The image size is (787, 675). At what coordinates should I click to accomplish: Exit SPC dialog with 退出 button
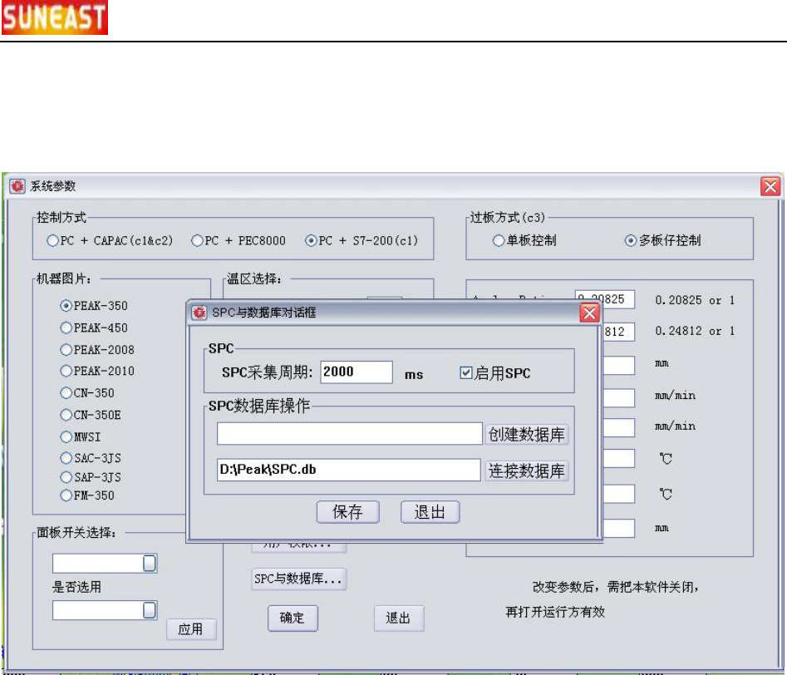(x=430, y=512)
